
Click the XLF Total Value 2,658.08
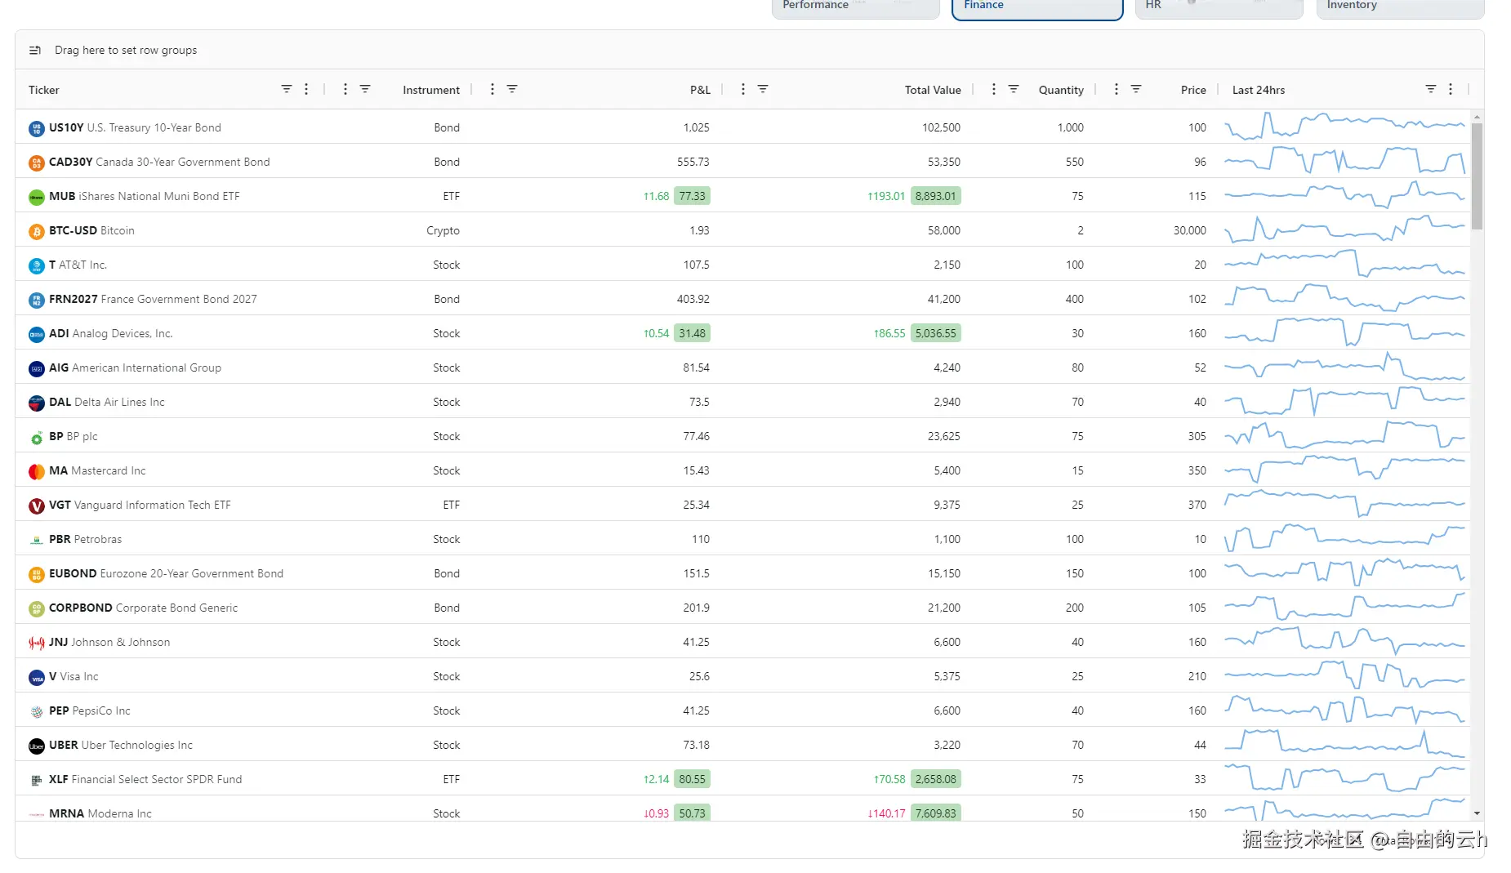pos(935,779)
